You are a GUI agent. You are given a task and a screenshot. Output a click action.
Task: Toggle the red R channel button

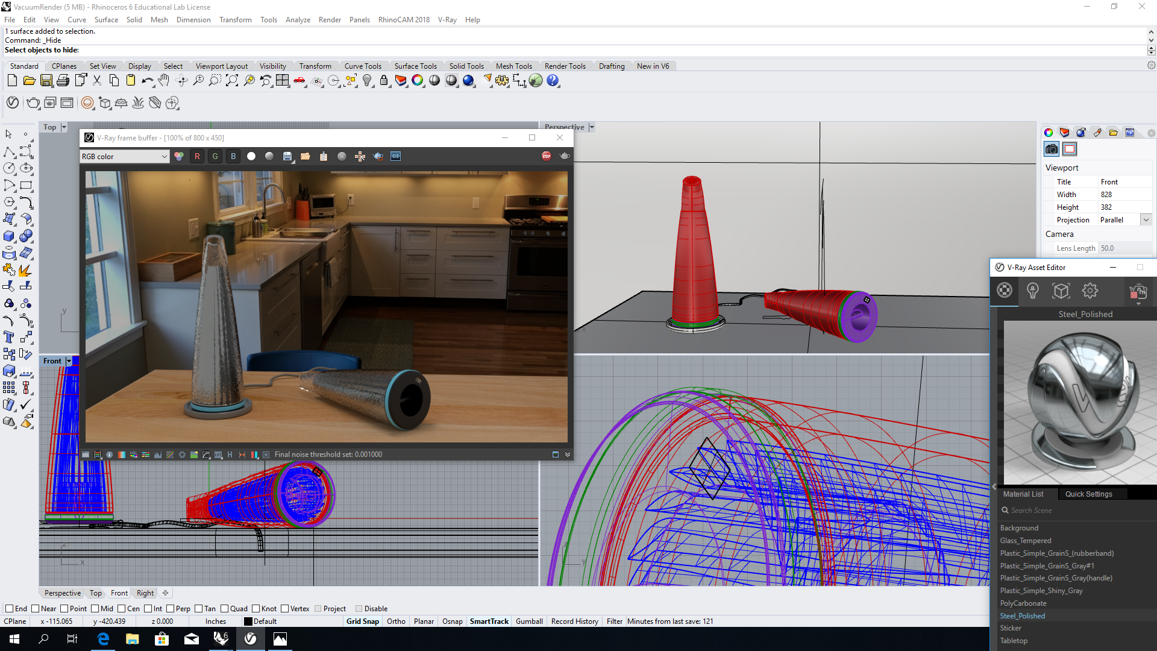click(x=197, y=157)
